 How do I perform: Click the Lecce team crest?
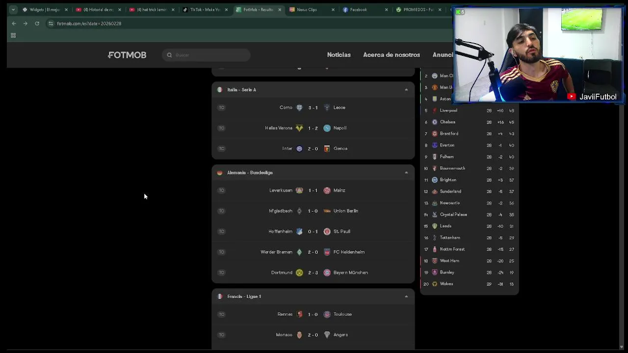click(327, 107)
